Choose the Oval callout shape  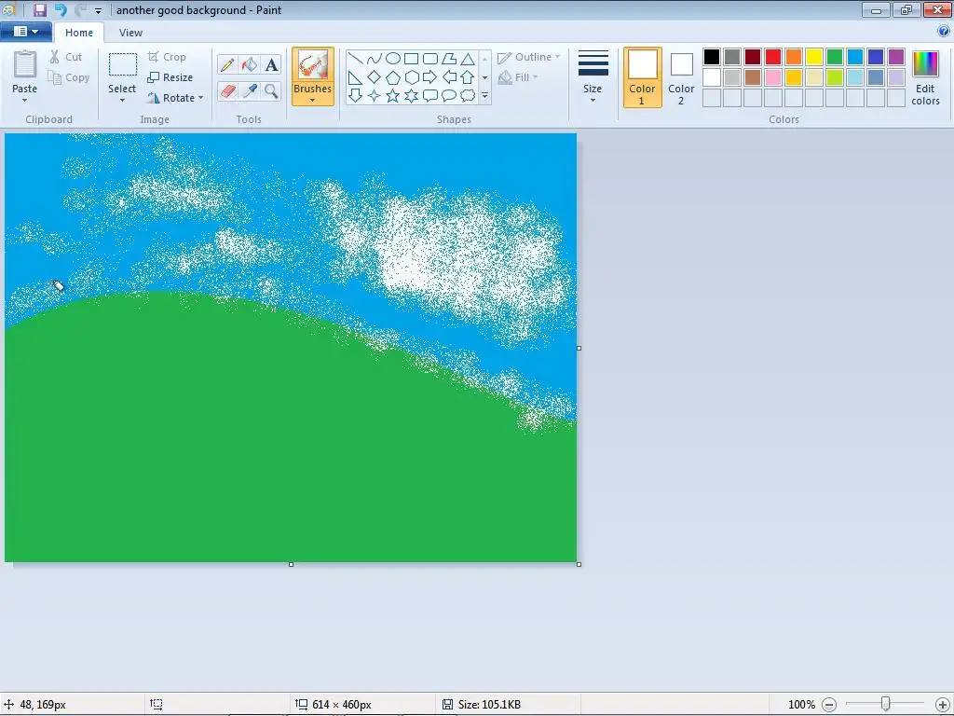tap(449, 96)
